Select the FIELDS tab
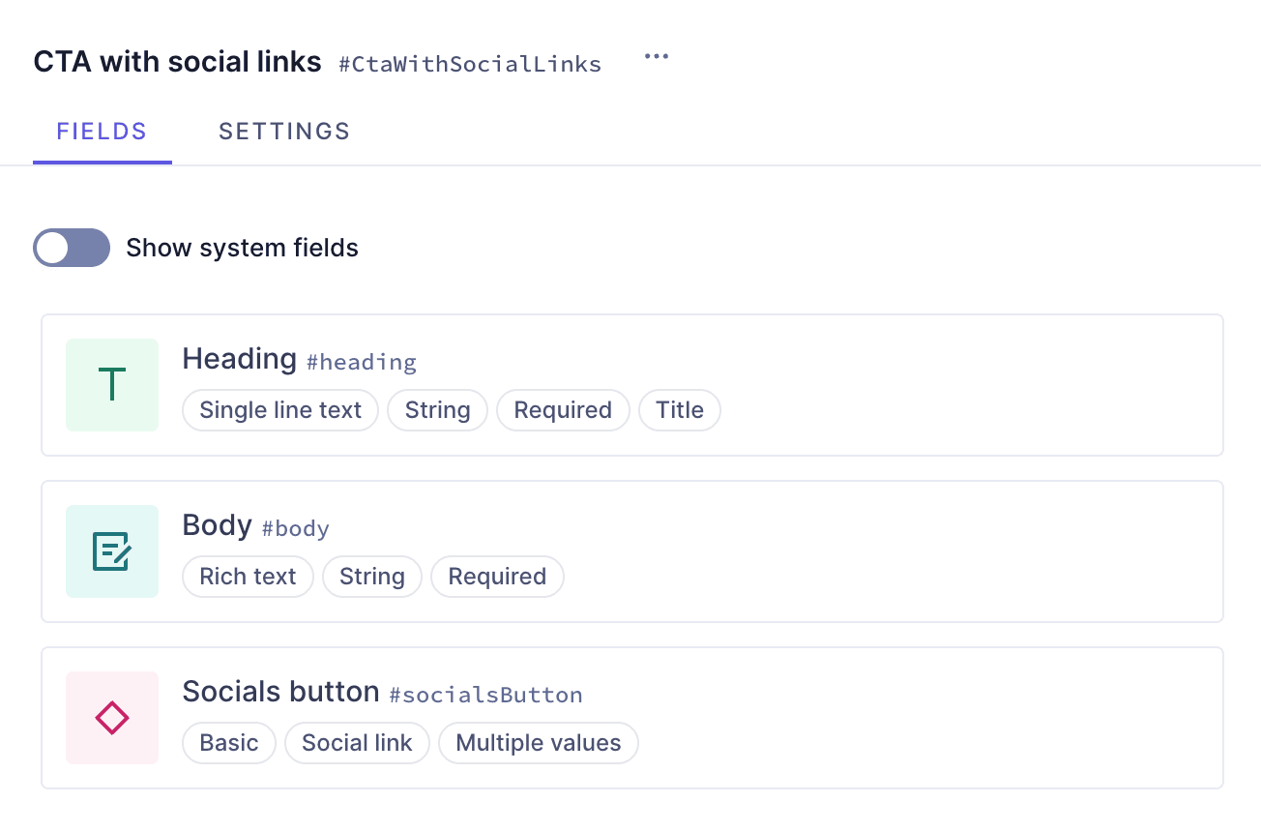Viewport: 1261px width, 832px height. pyautogui.click(x=102, y=131)
